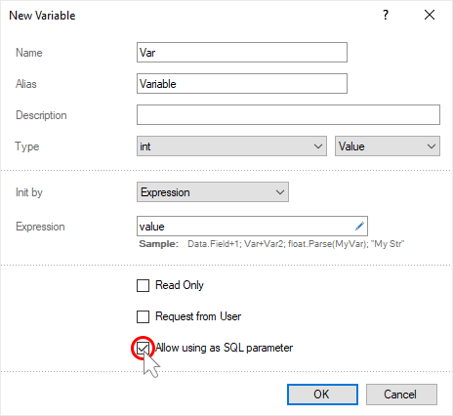Viewport: 453px width, 416px height.
Task: Click the question mark help icon
Action: coord(386,15)
